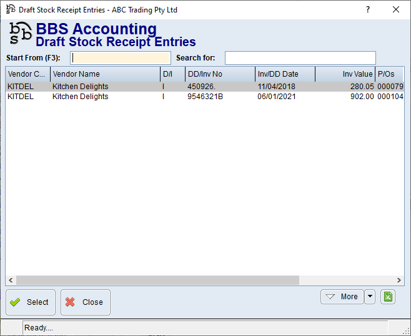
Task: Click the DD/Inv No column header
Action: (x=220, y=74)
